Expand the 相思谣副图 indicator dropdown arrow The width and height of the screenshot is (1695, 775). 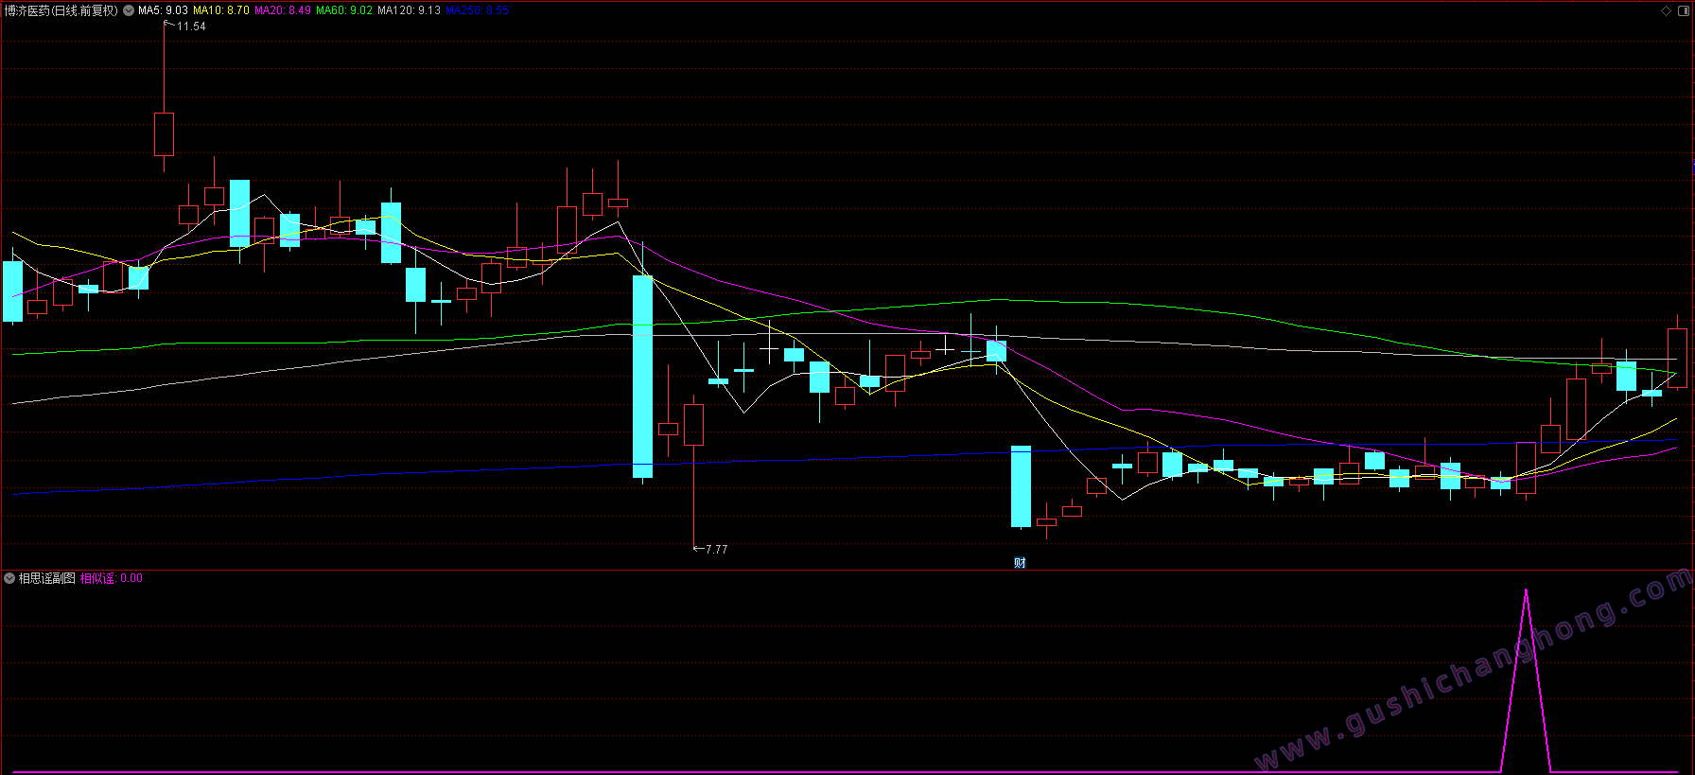(9, 578)
